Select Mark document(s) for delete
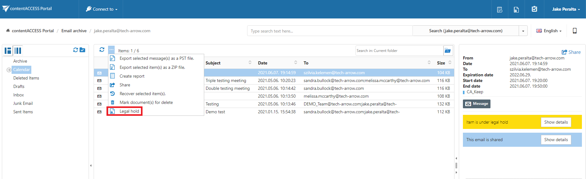This screenshot has height=179, width=586. pos(146,102)
